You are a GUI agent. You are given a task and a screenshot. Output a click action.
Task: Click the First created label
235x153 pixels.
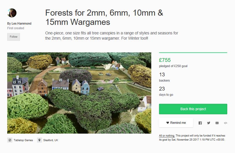click(16, 28)
